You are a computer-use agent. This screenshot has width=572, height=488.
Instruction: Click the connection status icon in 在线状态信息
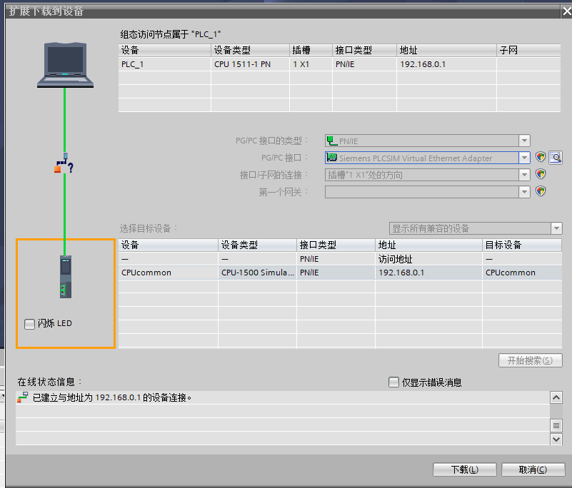[x=22, y=397]
